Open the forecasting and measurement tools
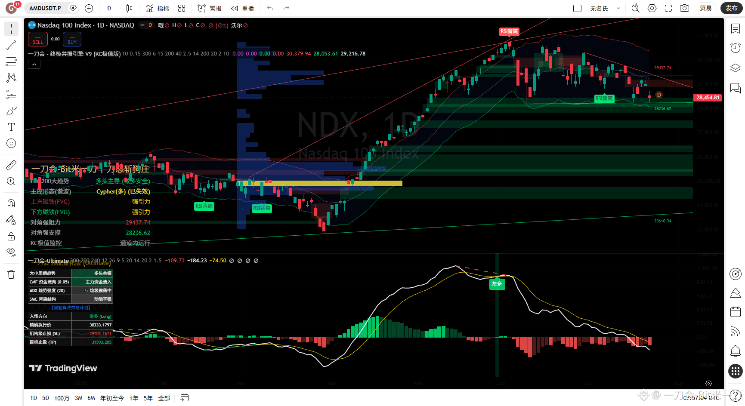The height and width of the screenshot is (406, 745). [11, 94]
